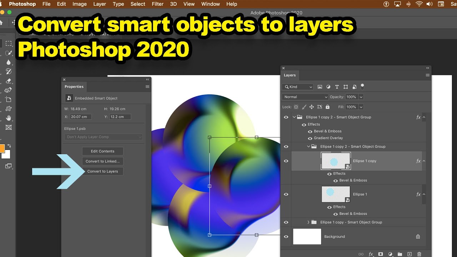Collapse the nested Ellipse 1 copy 2 group
The height and width of the screenshot is (257, 457).
[308, 146]
